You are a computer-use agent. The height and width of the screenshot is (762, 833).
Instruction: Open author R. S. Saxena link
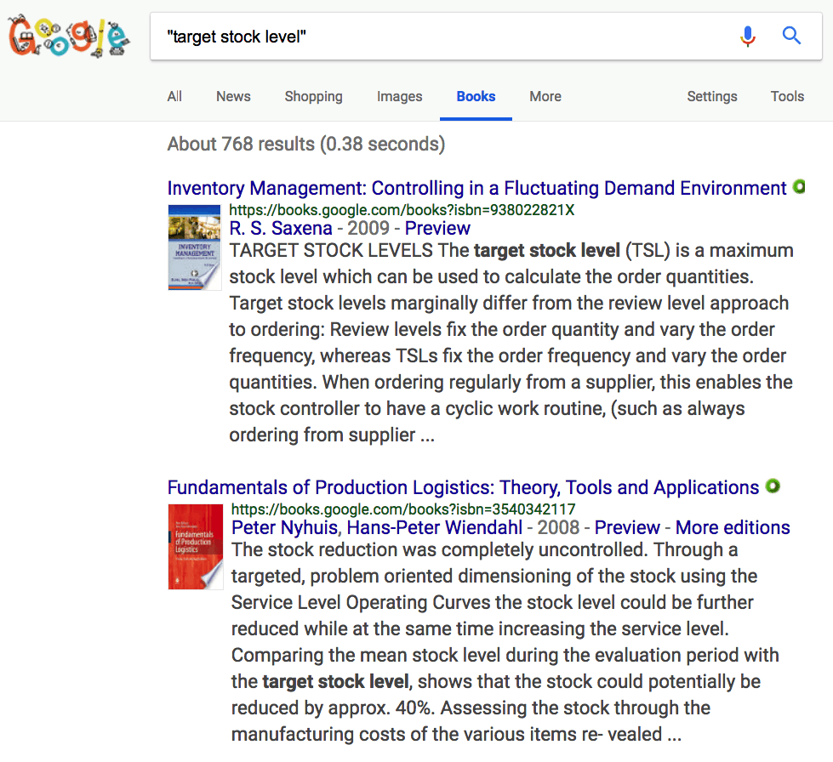pos(281,228)
